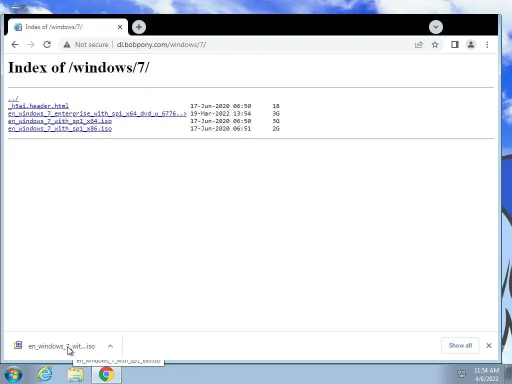Click the ISO file icon in download bar
512x384 pixels.
pyautogui.click(x=18, y=345)
